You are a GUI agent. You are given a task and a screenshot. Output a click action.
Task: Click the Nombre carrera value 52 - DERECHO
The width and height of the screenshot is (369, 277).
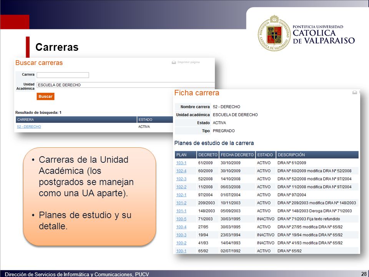226,107
